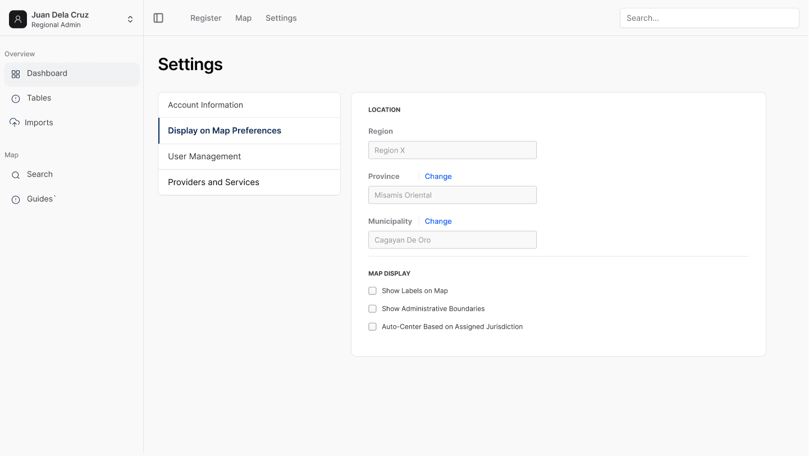
Task: Toggle the sidebar collapse icon
Action: pos(158,18)
